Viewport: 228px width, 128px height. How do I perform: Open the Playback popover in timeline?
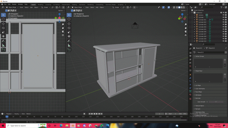[x=9, y=114]
